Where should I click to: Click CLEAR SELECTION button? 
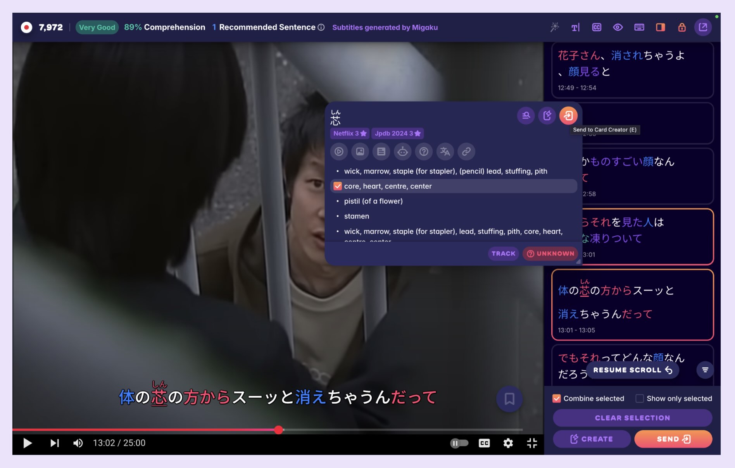coord(632,418)
